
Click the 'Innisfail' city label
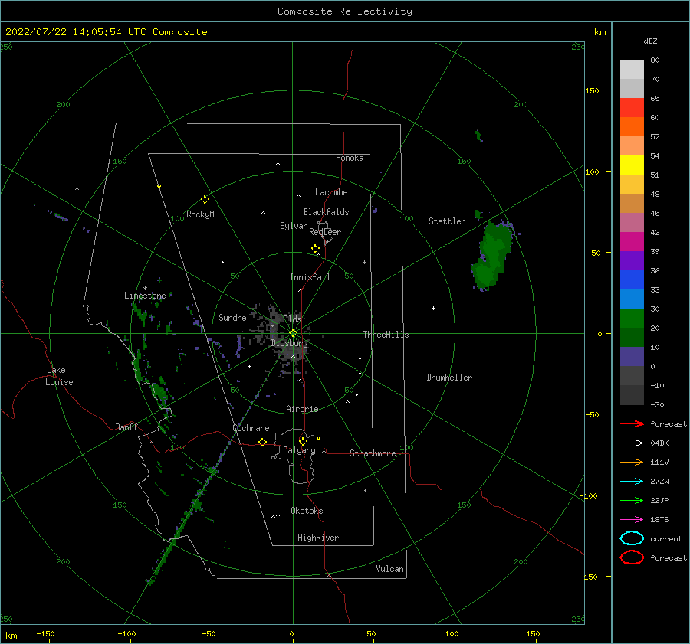[x=310, y=277]
